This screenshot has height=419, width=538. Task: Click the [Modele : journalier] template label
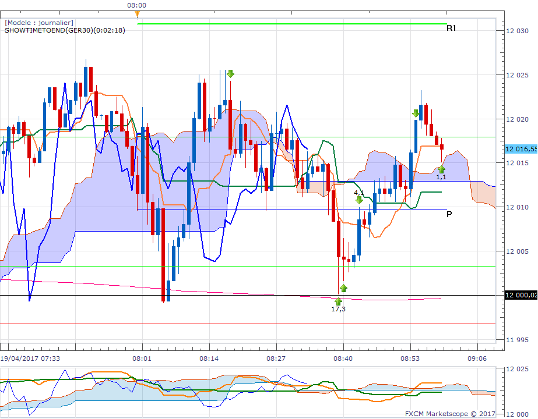pyautogui.click(x=39, y=23)
